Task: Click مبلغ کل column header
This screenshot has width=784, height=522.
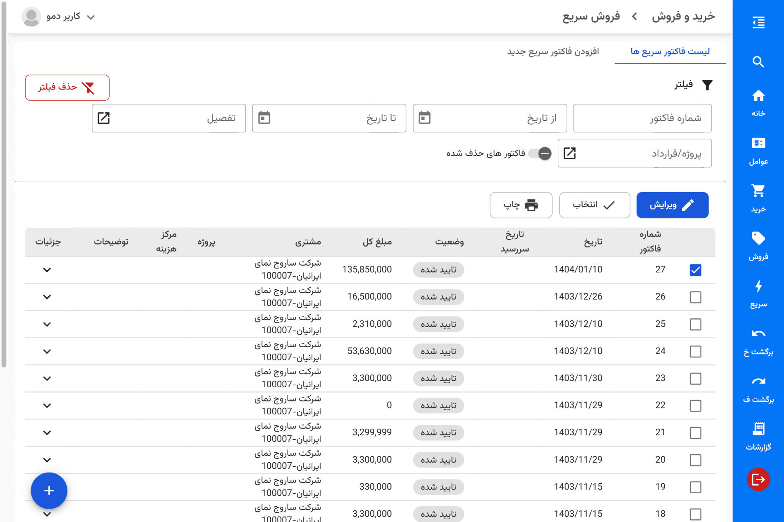Action: 377,241
